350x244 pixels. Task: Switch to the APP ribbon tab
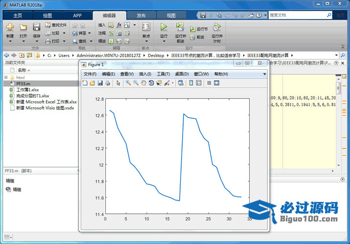[77, 16]
